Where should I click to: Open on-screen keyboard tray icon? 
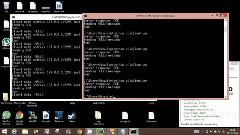point(196,132)
